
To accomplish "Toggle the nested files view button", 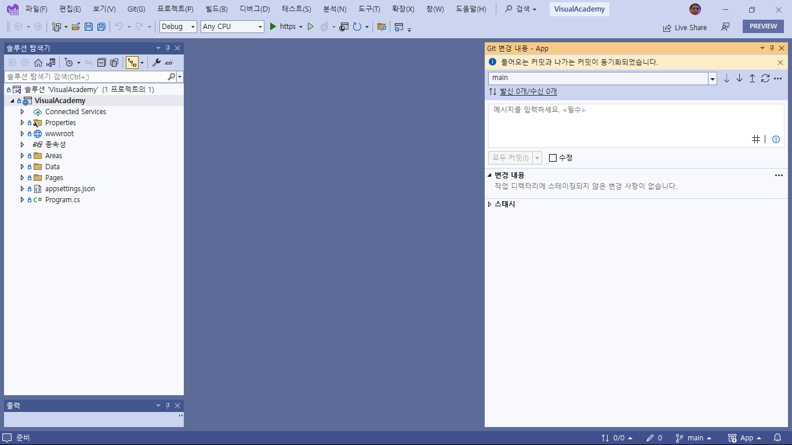I will 132,63.
